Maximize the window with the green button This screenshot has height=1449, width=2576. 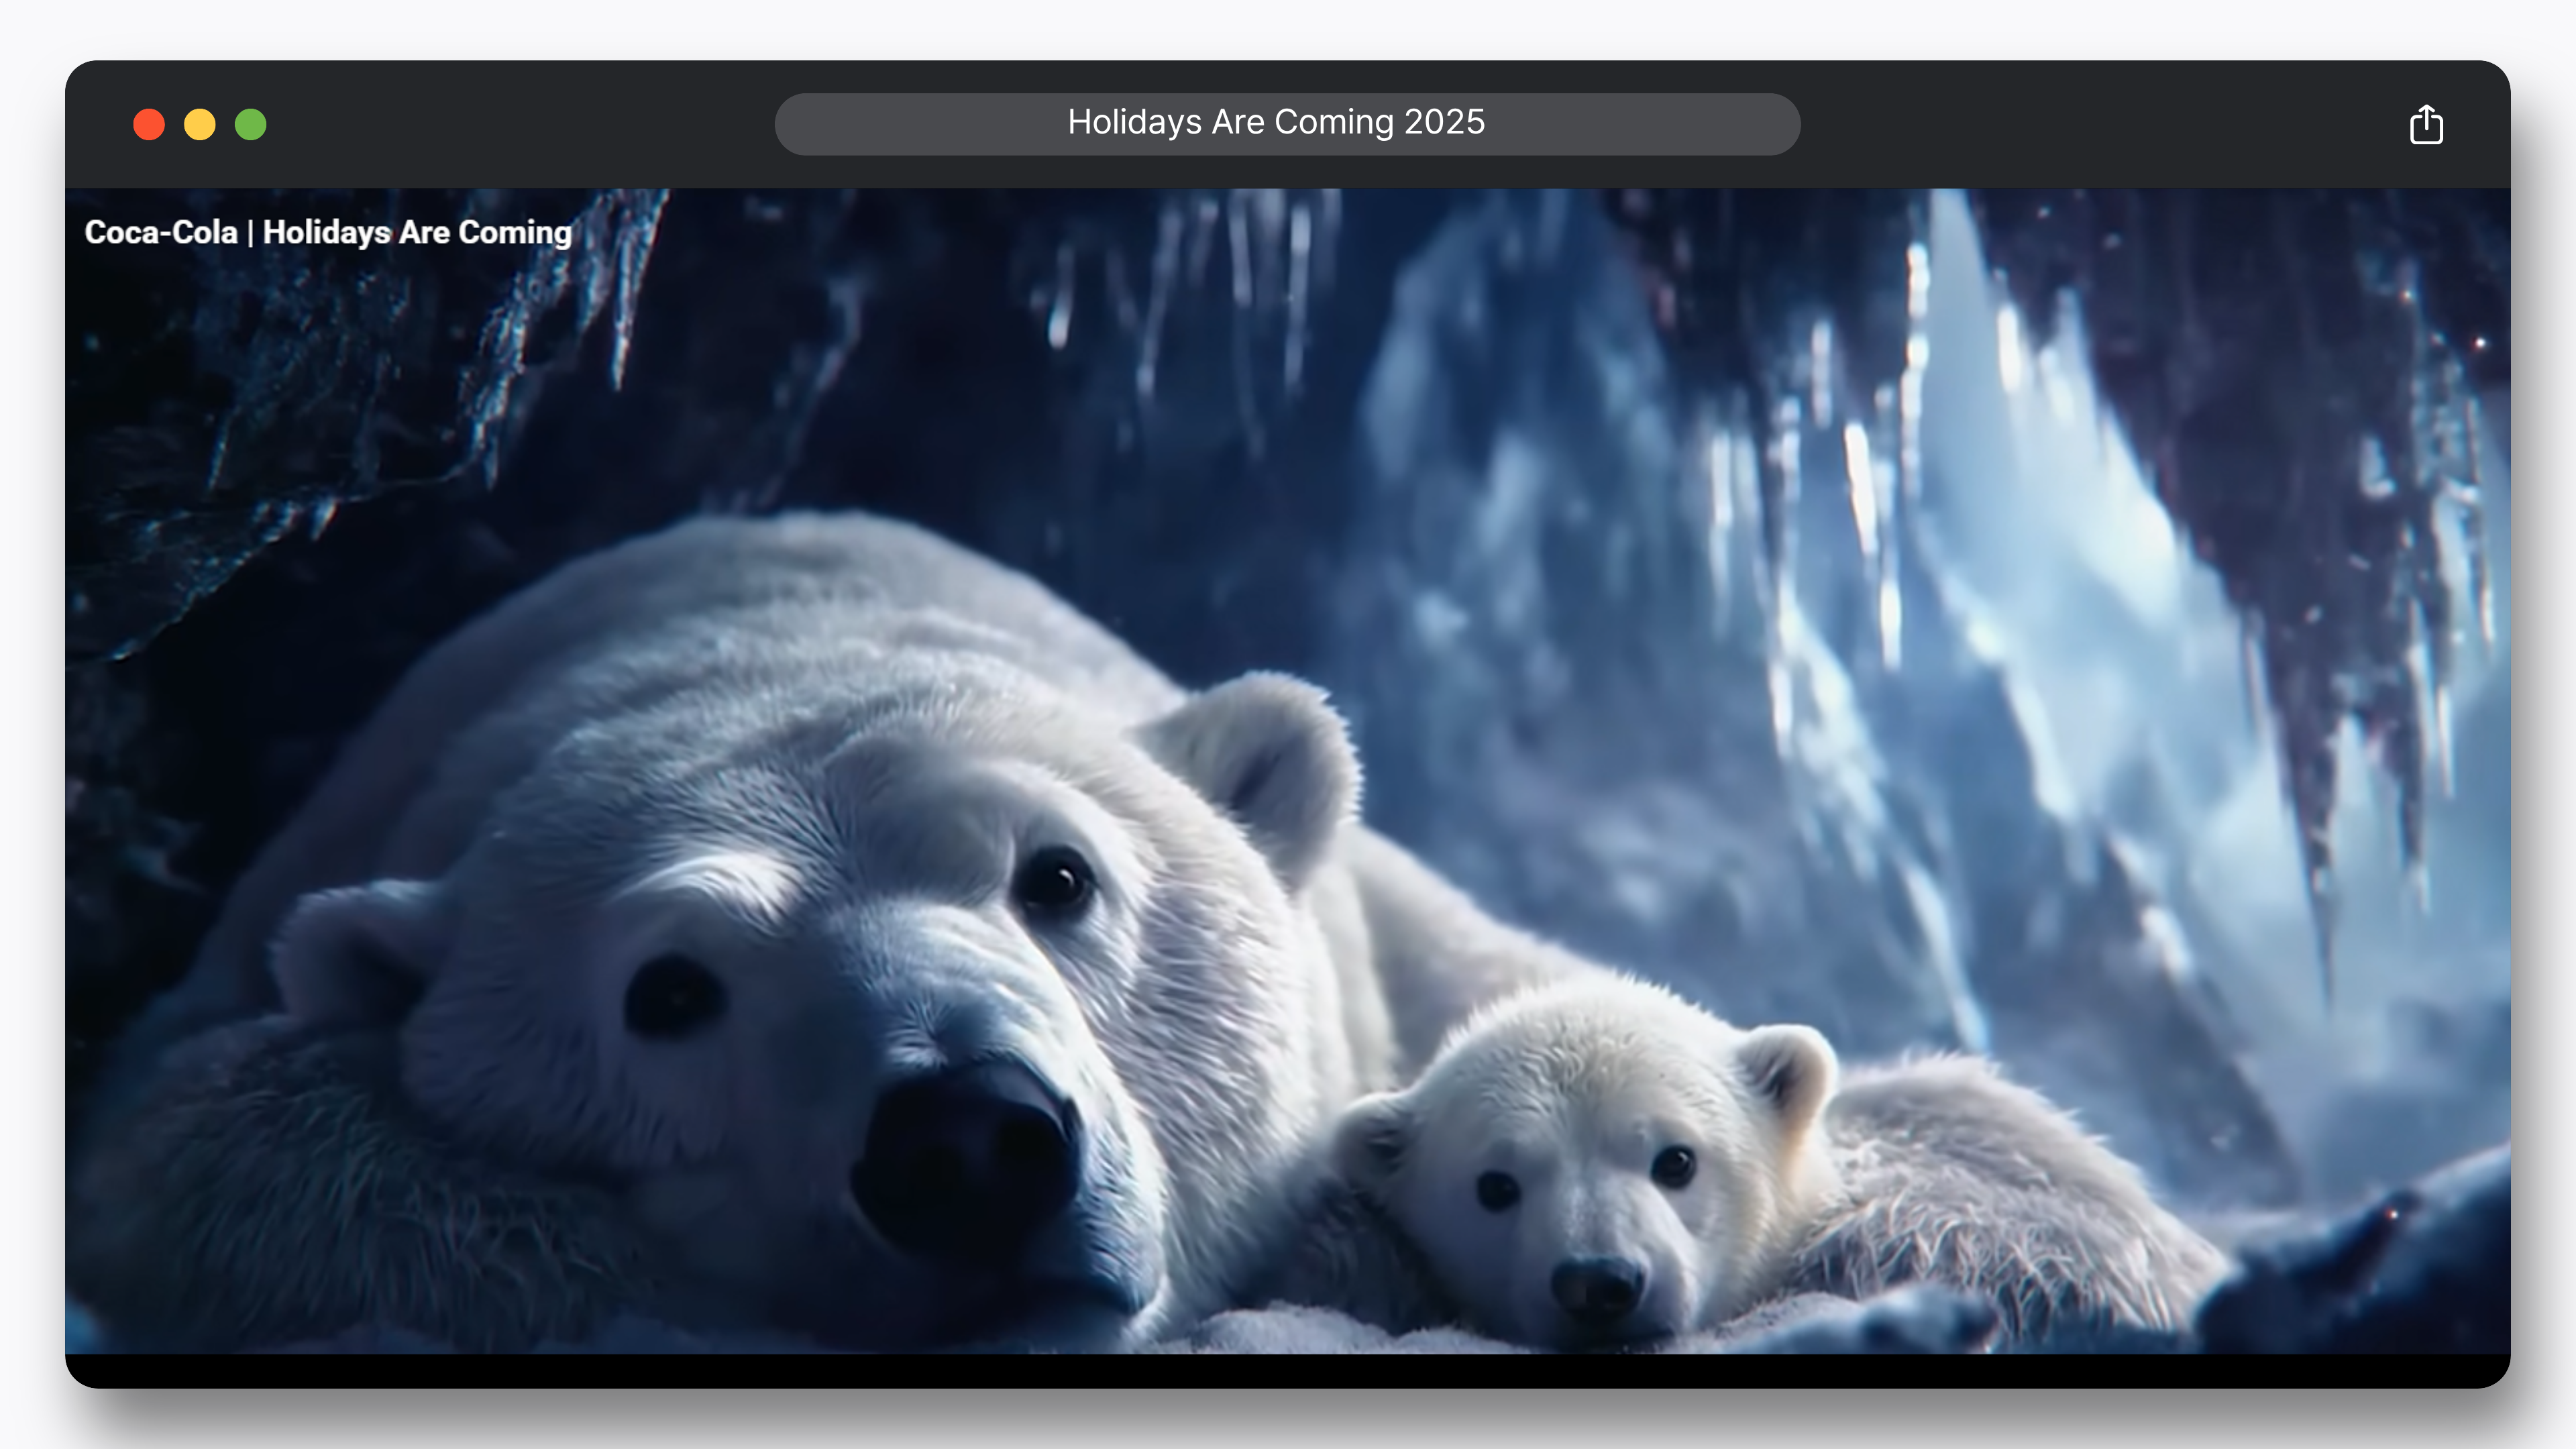pyautogui.click(x=251, y=125)
